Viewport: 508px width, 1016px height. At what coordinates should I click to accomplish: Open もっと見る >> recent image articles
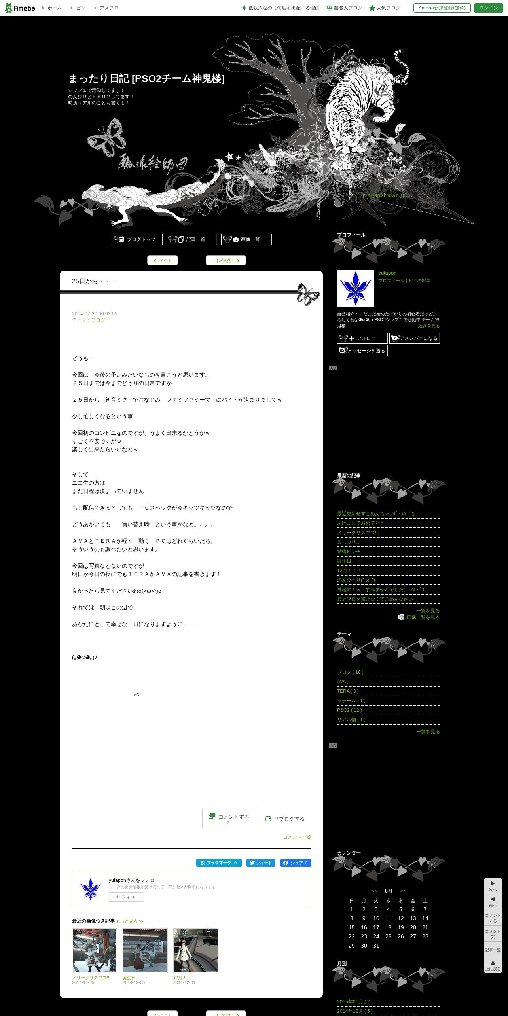130,921
